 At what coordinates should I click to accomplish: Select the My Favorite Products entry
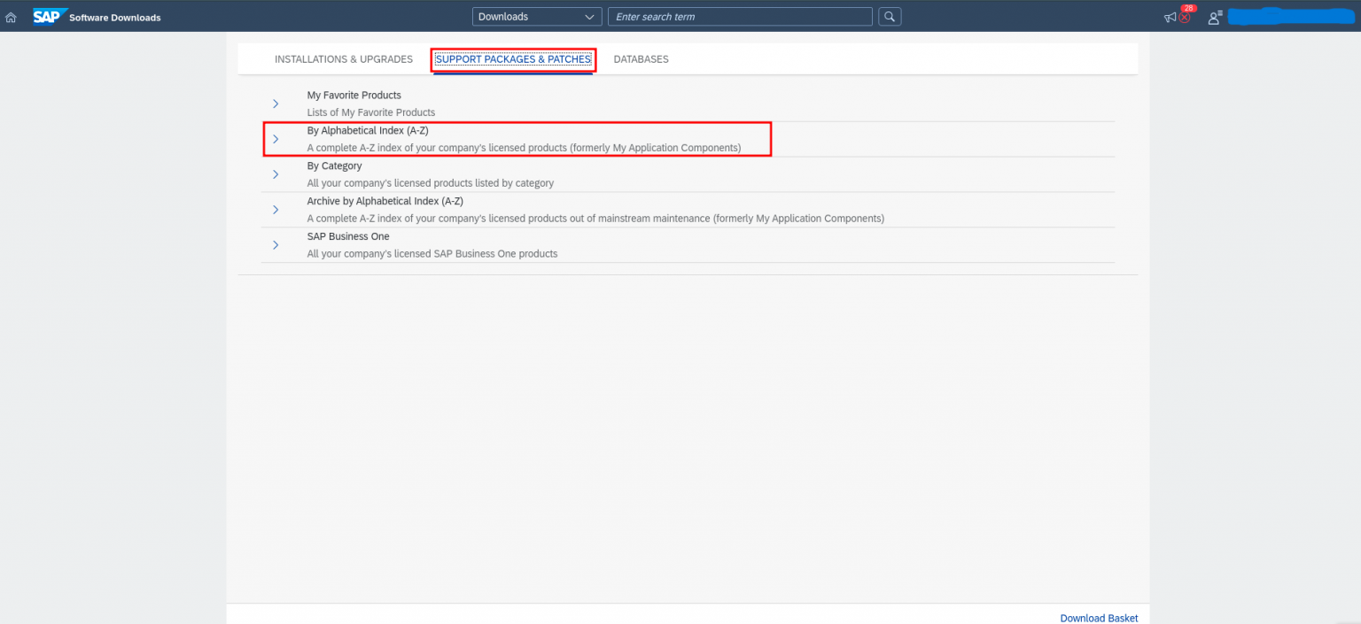[354, 95]
